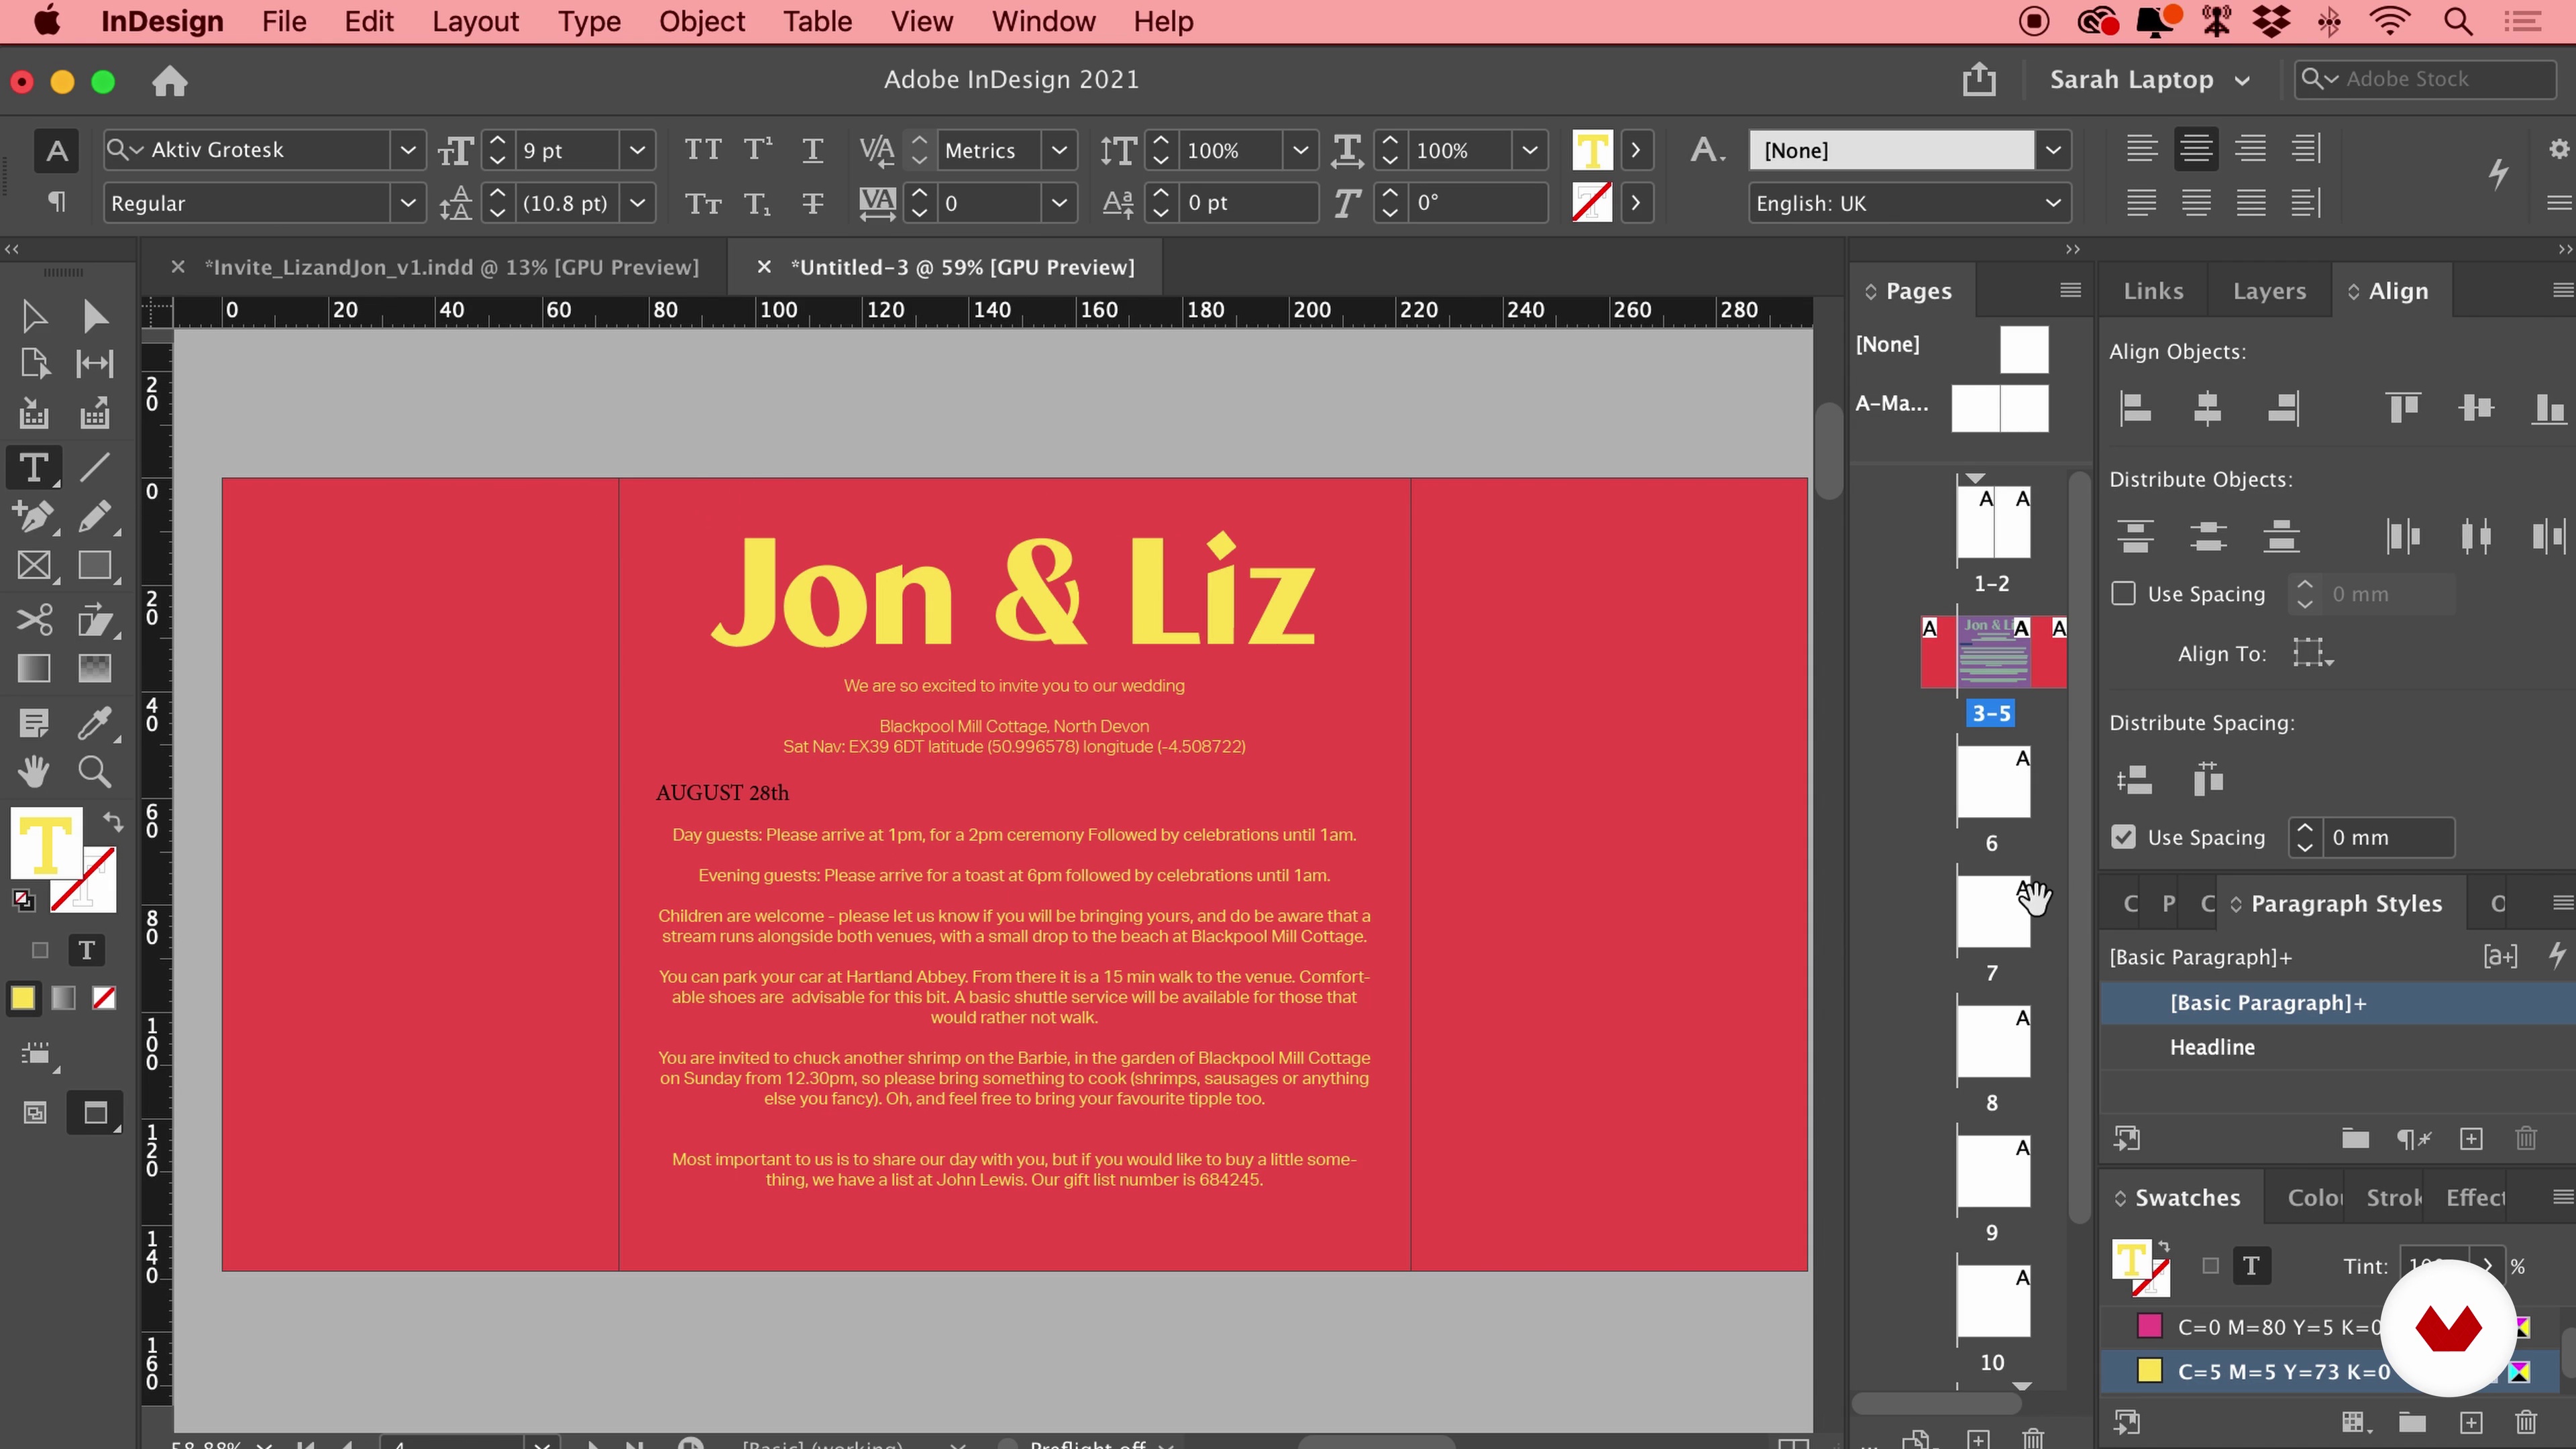Click the Adobe Stock search field
The image size is (2576, 1449).
2424,79
